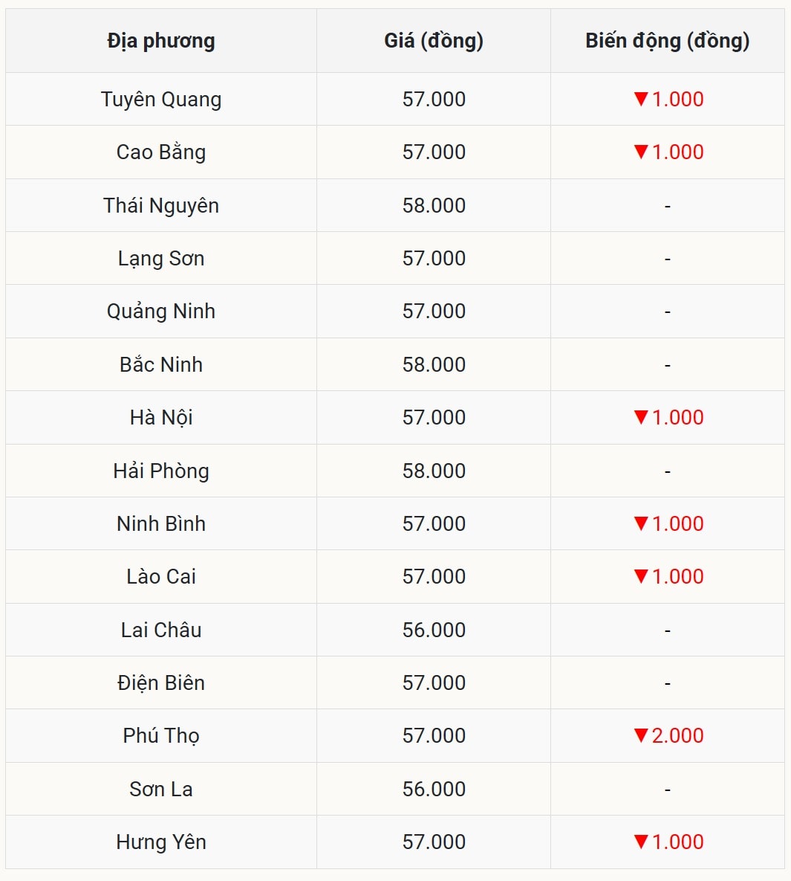This screenshot has height=881, width=791.
Task: Click the red down arrow for Ninh Bình
Action: (x=641, y=523)
